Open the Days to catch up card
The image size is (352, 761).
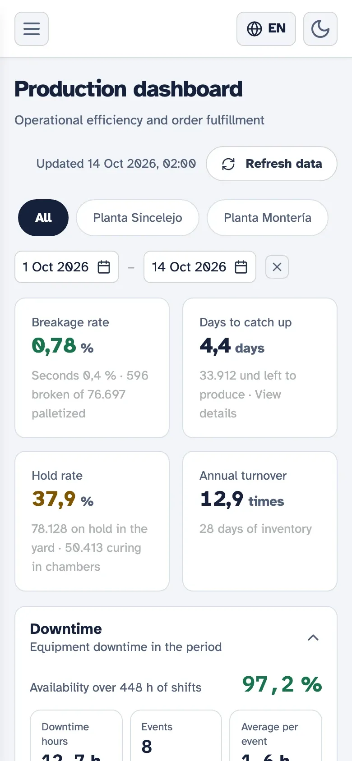(260, 368)
